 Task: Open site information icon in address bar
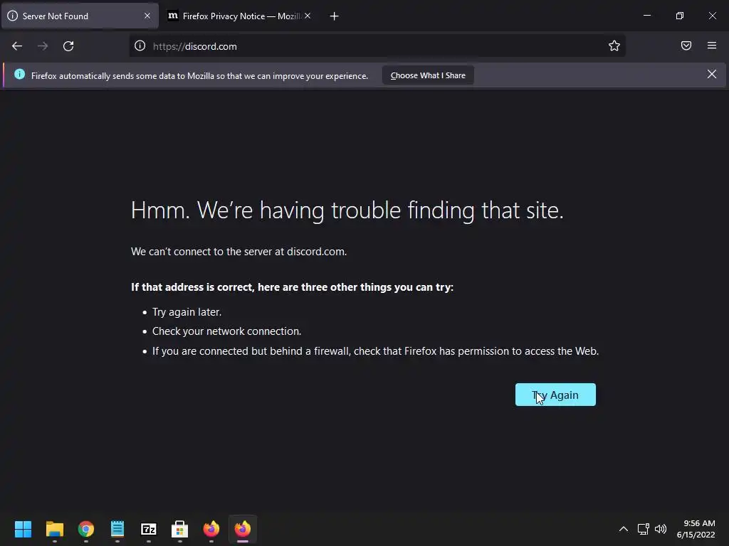[140, 46]
